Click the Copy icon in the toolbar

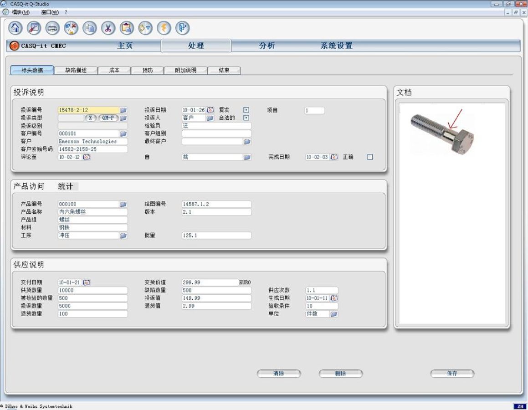click(x=89, y=28)
